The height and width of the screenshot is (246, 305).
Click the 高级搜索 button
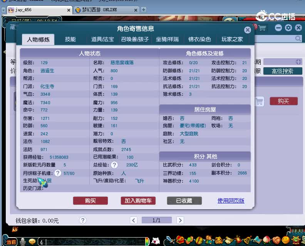[282, 71]
